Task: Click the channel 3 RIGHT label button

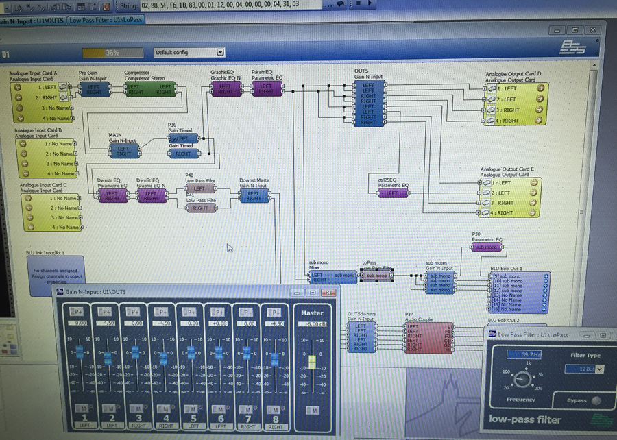Action: pos(138,426)
